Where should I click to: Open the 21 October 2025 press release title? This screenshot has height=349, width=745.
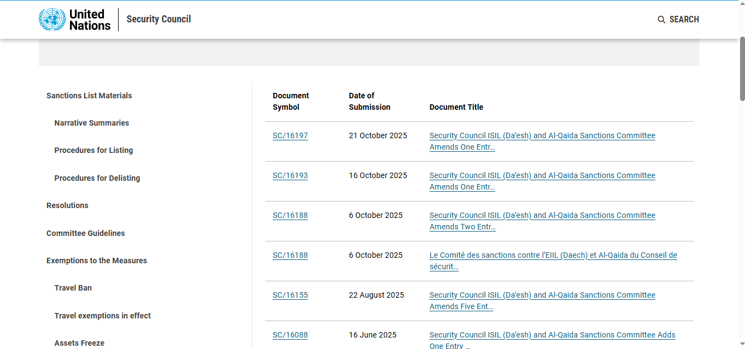click(542, 136)
